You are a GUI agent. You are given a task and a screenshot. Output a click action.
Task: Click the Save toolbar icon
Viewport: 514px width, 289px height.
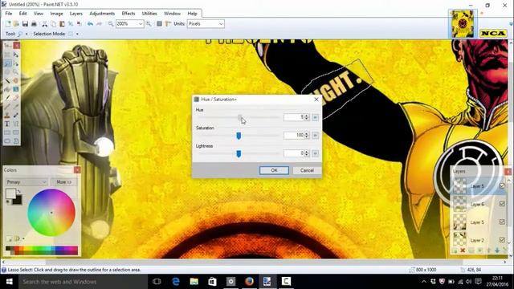(25, 23)
